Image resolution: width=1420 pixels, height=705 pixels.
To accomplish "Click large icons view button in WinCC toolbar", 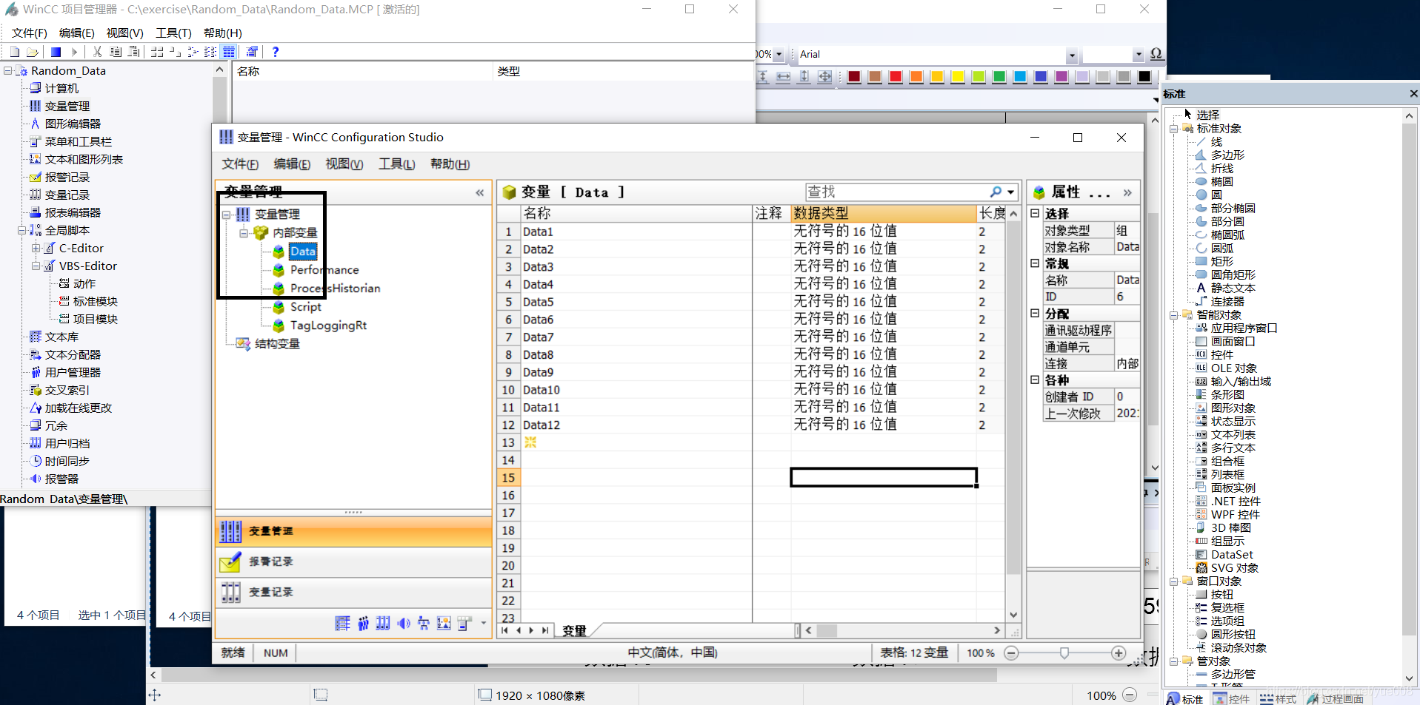I will point(157,52).
